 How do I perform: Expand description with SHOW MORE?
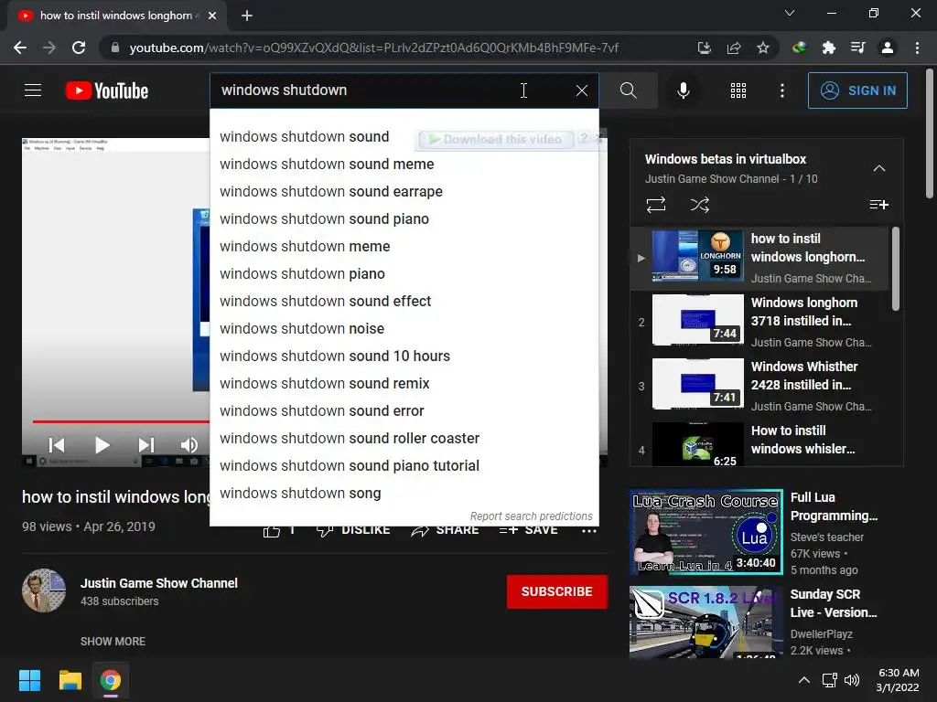click(x=113, y=641)
